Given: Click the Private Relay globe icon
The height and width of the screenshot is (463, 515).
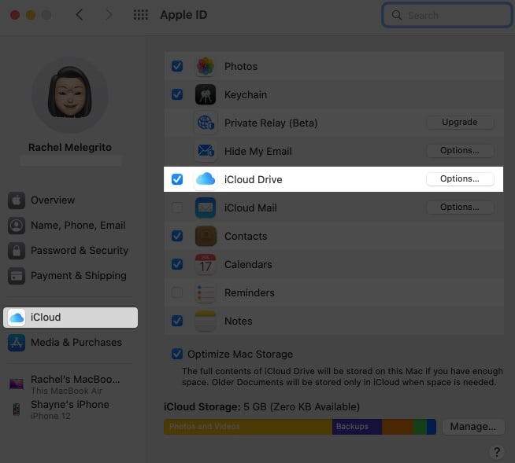Looking at the screenshot, I should point(206,123).
